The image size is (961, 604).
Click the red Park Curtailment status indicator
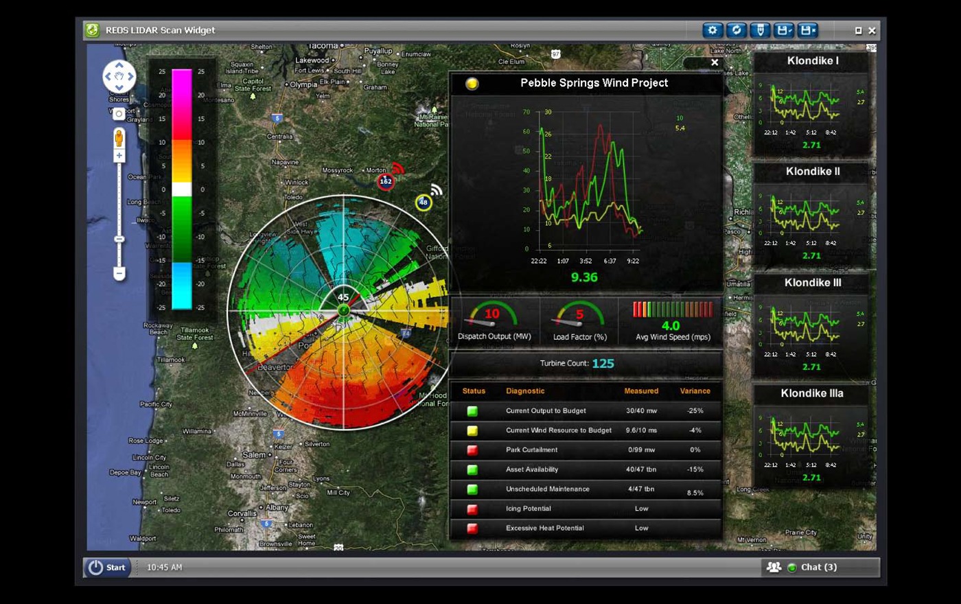[x=472, y=450]
